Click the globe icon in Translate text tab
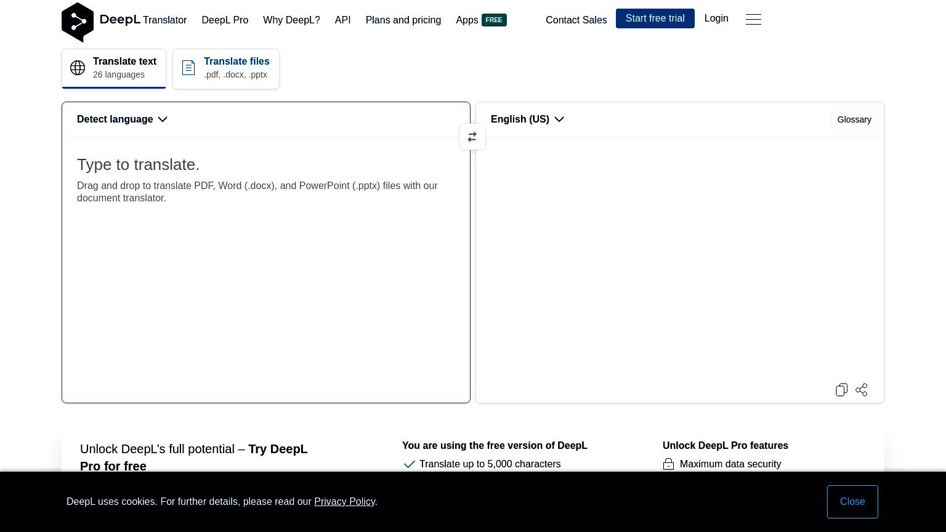The width and height of the screenshot is (946, 532). (78, 68)
